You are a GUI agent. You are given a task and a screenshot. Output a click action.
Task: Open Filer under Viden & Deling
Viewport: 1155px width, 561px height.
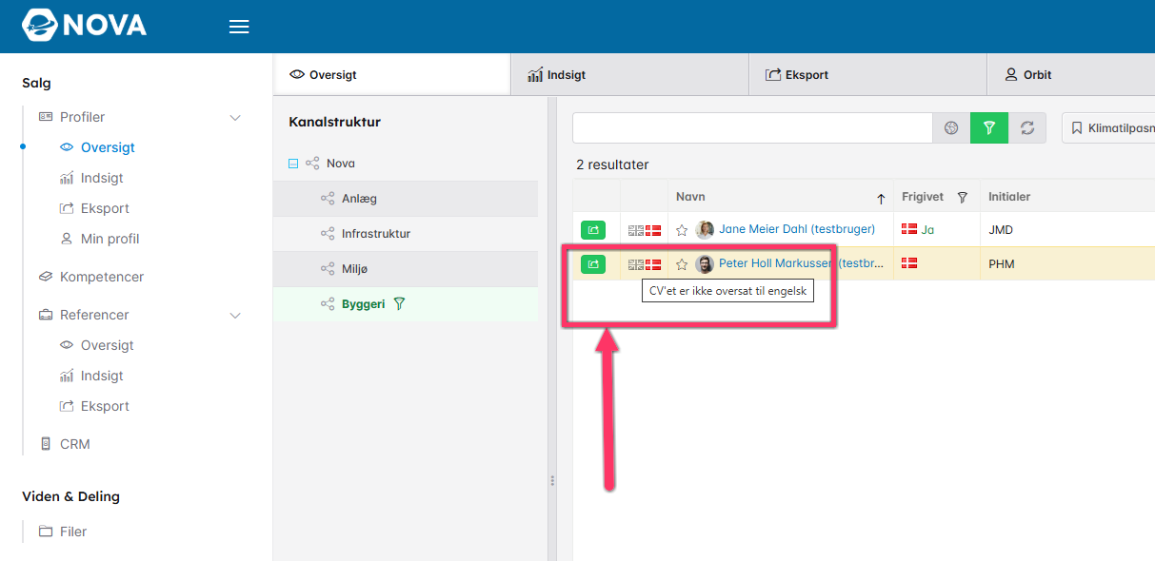(x=73, y=532)
